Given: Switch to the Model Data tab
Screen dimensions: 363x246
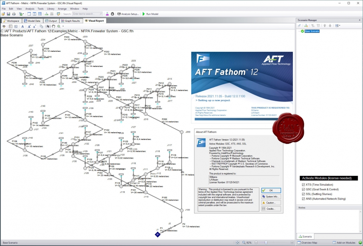Looking at the screenshot, I should pos(32,21).
